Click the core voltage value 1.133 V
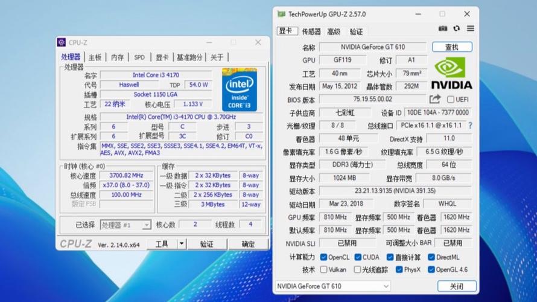The image size is (537, 302). point(193,104)
